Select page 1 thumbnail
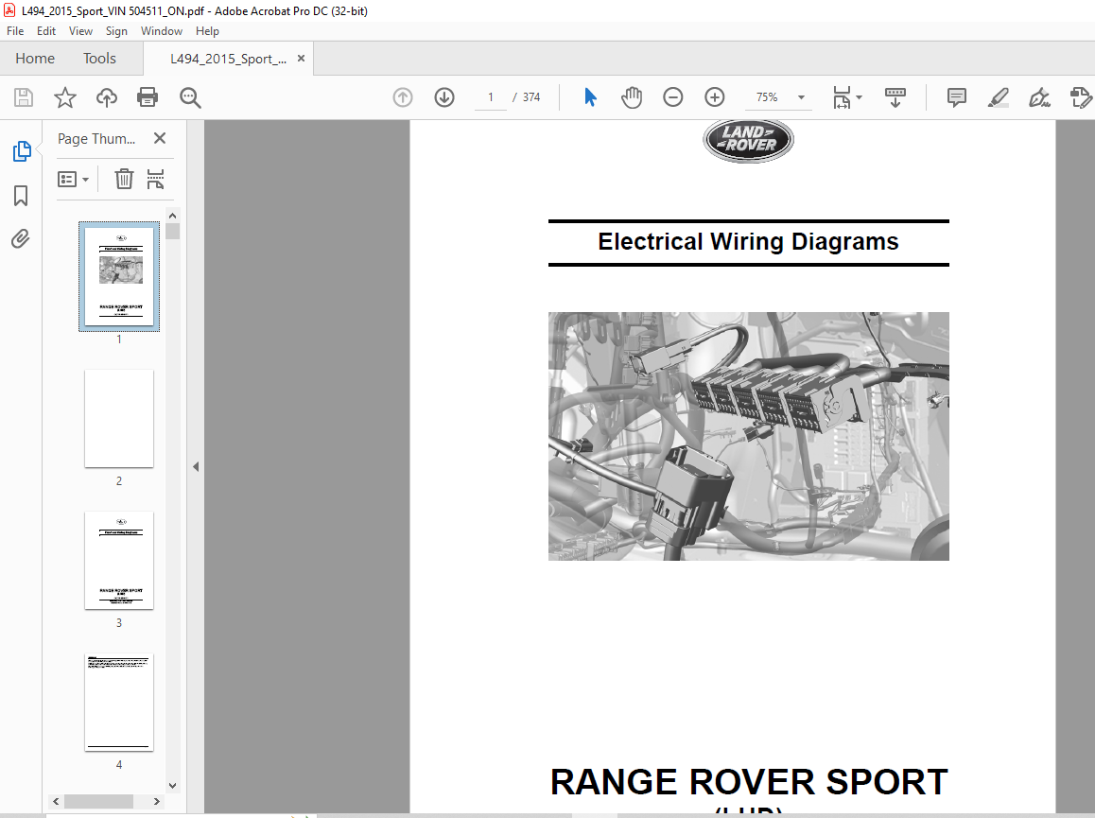Image resolution: width=1095 pixels, height=818 pixels. pyautogui.click(x=119, y=277)
